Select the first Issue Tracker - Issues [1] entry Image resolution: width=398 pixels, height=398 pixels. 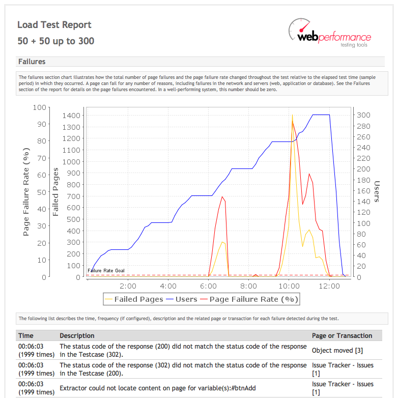[x=343, y=369]
